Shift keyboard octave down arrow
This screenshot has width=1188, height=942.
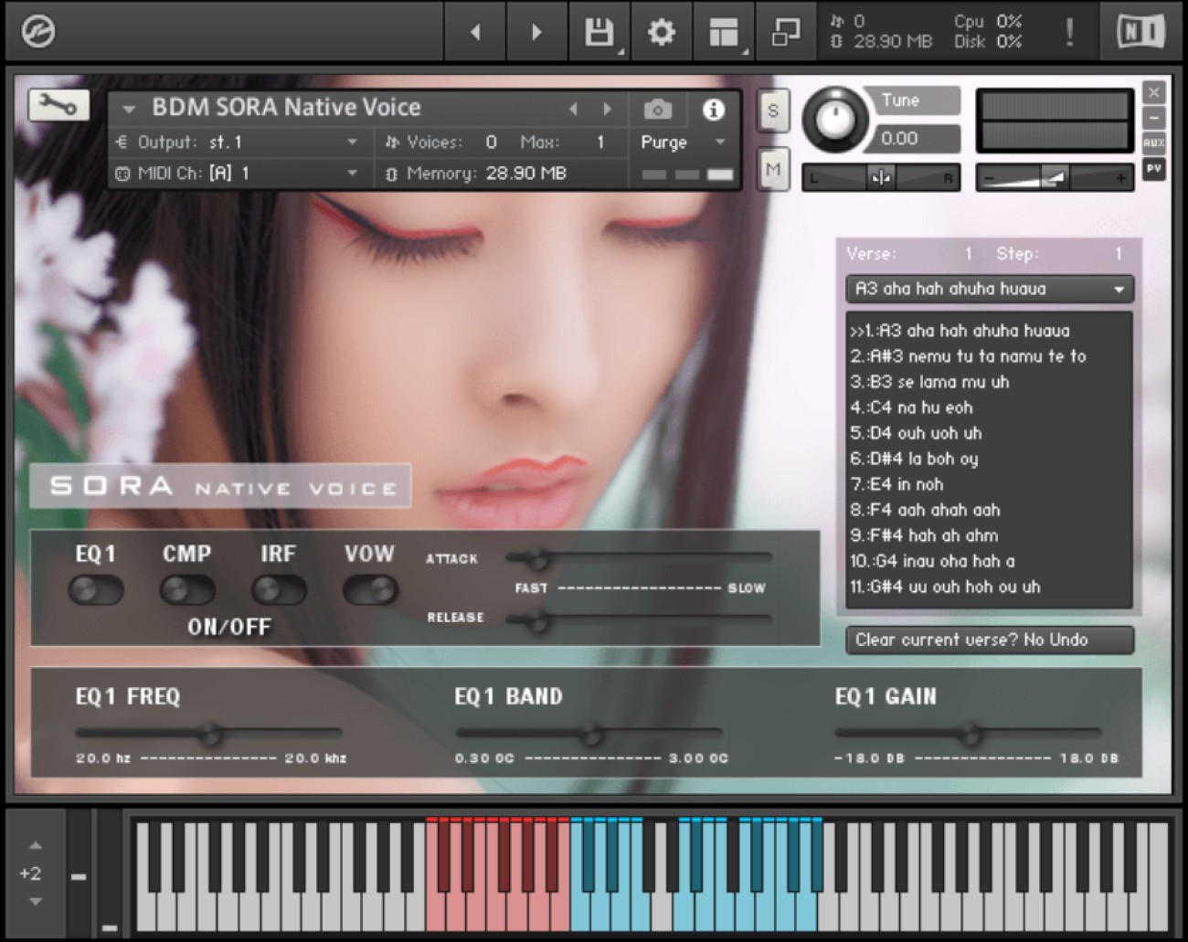35,902
